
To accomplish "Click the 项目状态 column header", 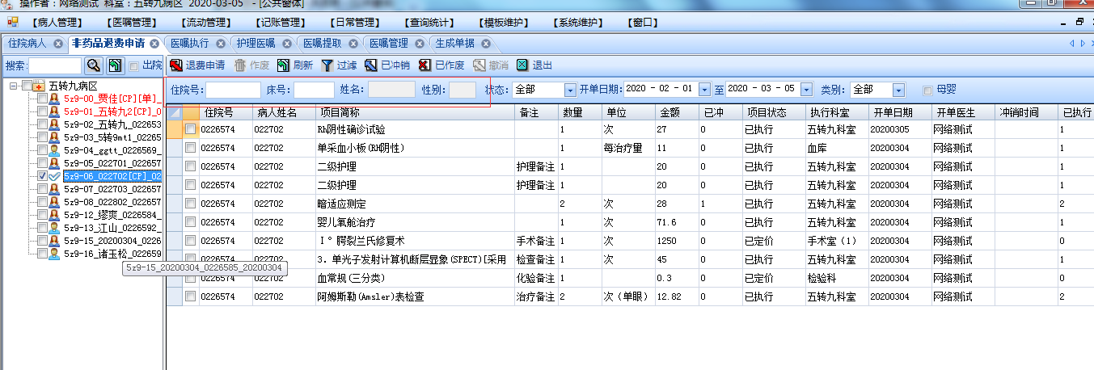I will point(774,112).
